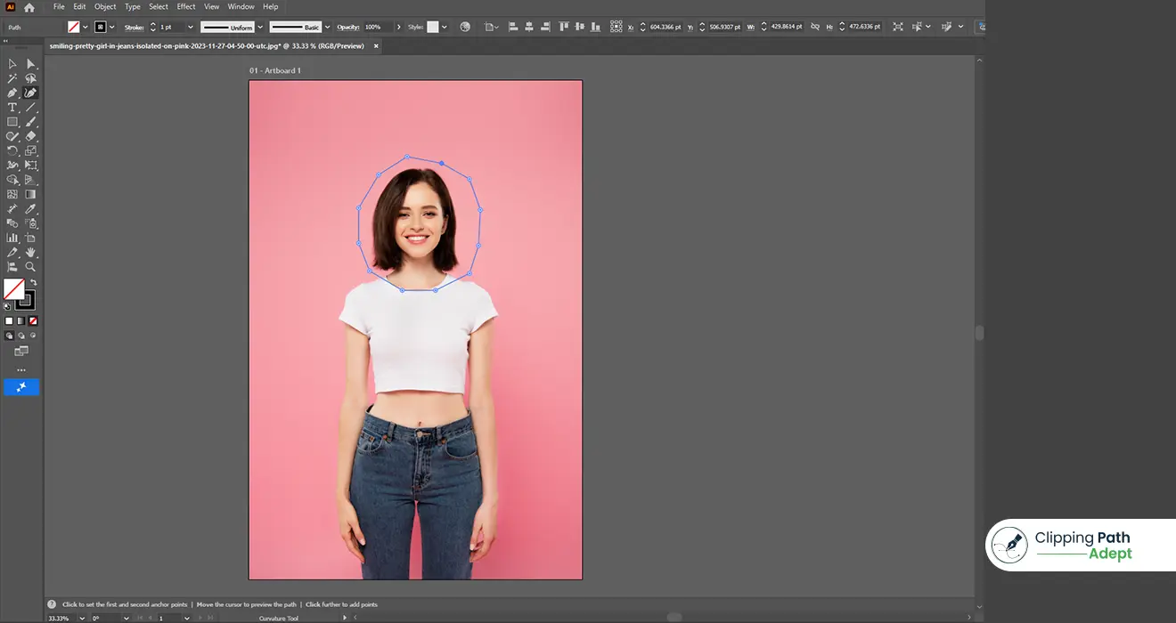This screenshot has width=1176, height=623.
Task: Reset to default fill and stroke
Action: (6, 306)
